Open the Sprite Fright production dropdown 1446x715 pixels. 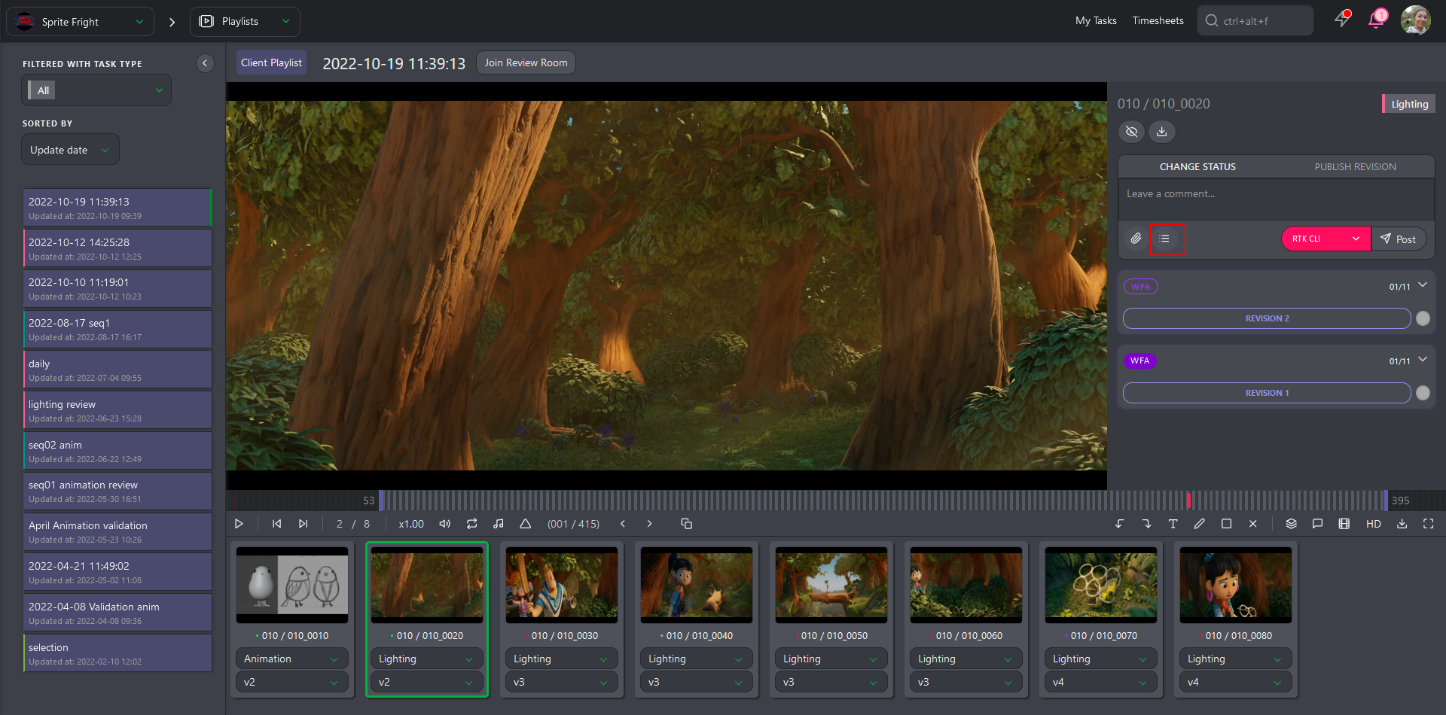click(80, 22)
